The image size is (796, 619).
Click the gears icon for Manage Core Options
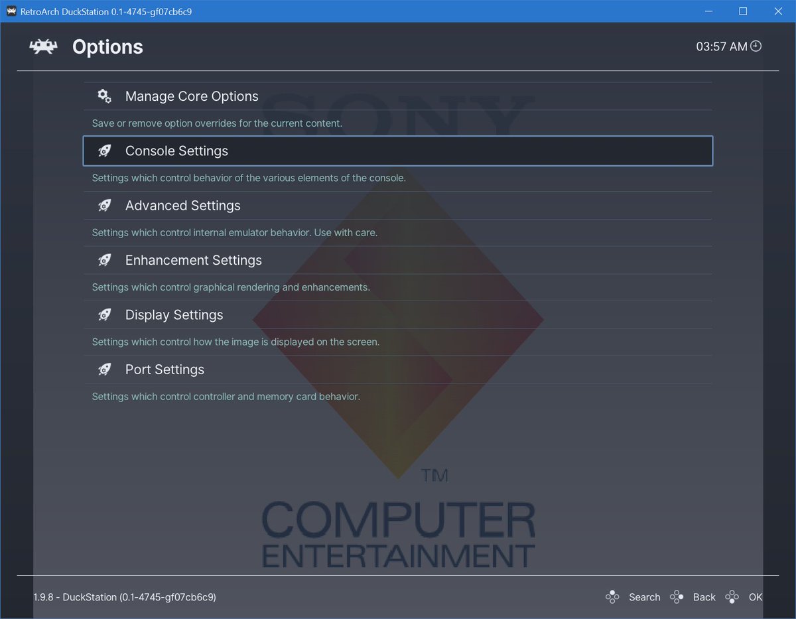(x=104, y=96)
